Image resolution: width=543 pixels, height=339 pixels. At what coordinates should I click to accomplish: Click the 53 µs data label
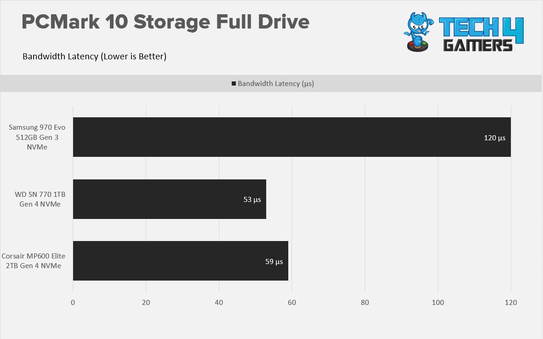point(252,200)
